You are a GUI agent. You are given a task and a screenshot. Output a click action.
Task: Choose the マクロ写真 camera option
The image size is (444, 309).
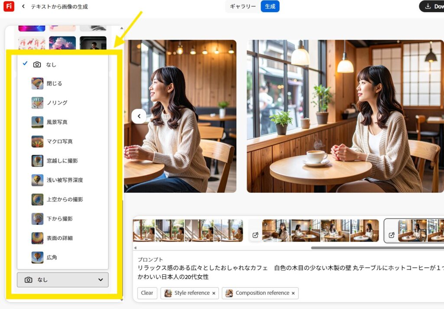62,141
